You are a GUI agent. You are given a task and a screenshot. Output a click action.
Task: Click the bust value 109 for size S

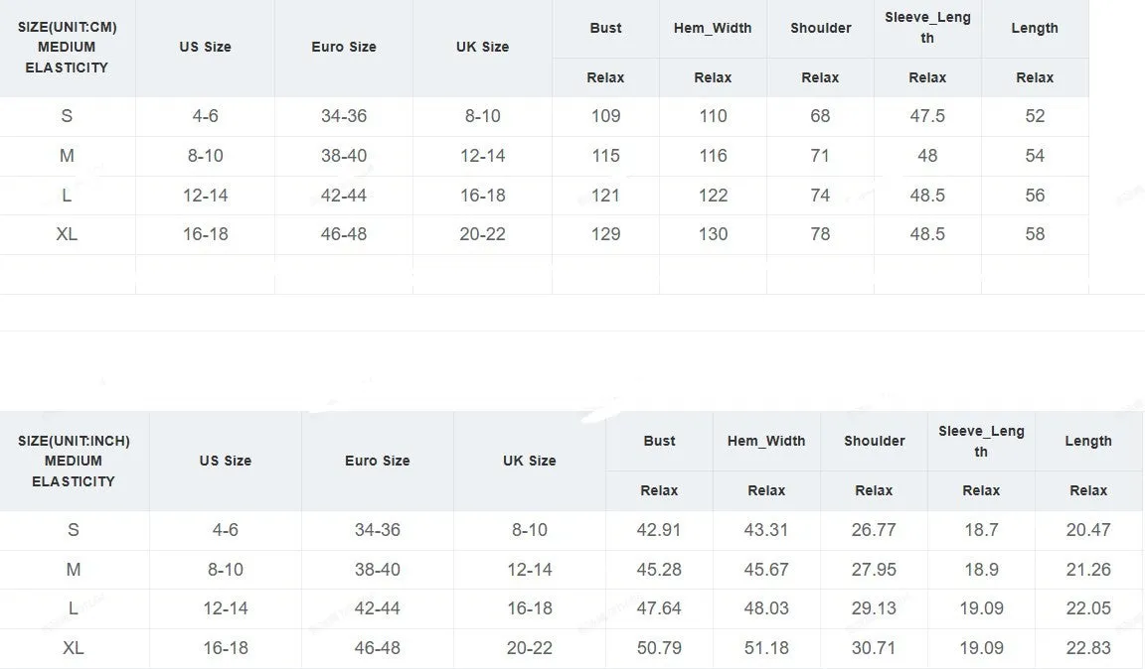coord(606,116)
